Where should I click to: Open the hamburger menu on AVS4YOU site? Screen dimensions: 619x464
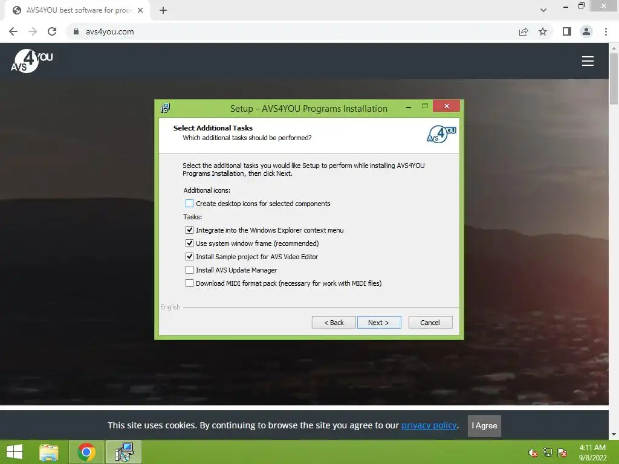pos(588,61)
